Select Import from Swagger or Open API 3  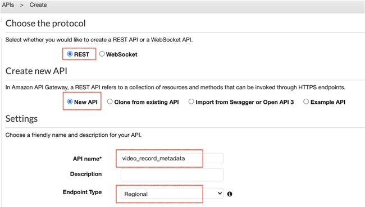[191, 102]
